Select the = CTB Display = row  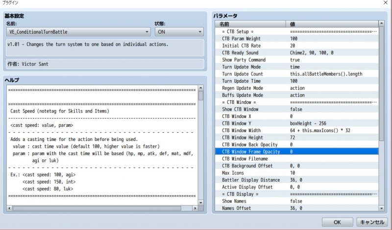coord(297,194)
